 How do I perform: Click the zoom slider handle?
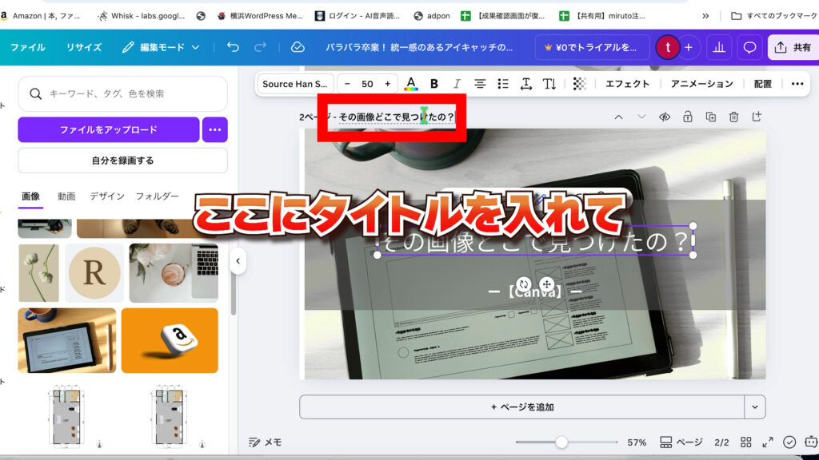pyautogui.click(x=561, y=442)
